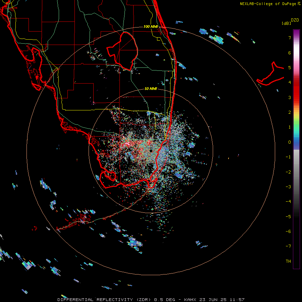Click the 2 value on color scale
This screenshot has height=302, width=302.
290,112
